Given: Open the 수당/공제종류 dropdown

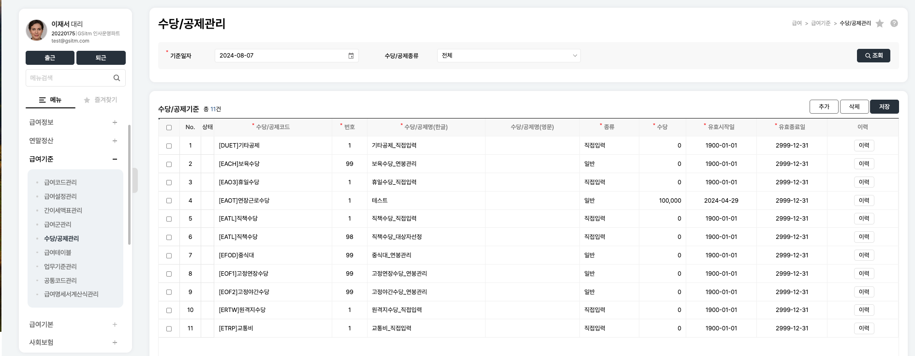Looking at the screenshot, I should (509, 56).
